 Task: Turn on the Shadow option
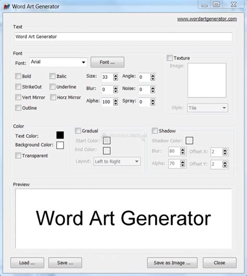point(155,131)
